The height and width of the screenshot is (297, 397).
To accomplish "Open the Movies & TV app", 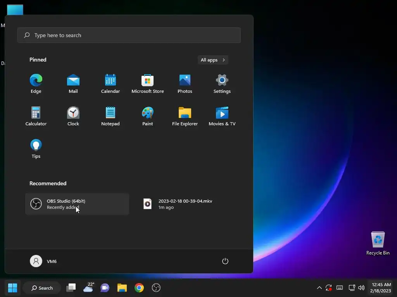I will pos(222,116).
